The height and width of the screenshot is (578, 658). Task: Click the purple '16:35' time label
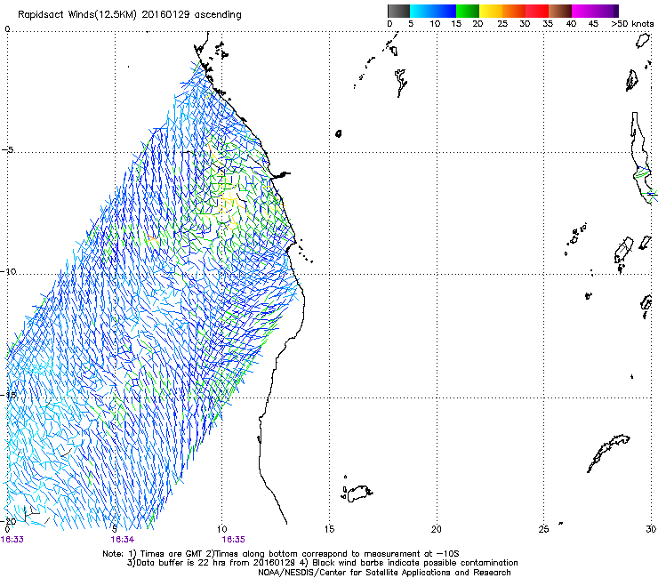[x=233, y=540]
